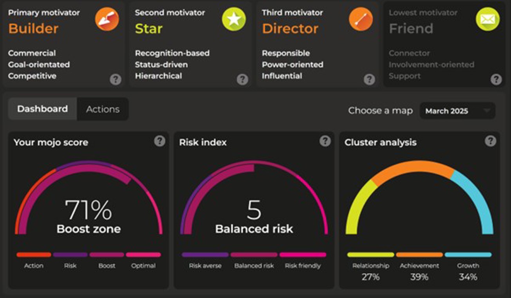Screen dimensions: 511x298
Task: Open help for Friend motivator card
Action: coord(496,79)
